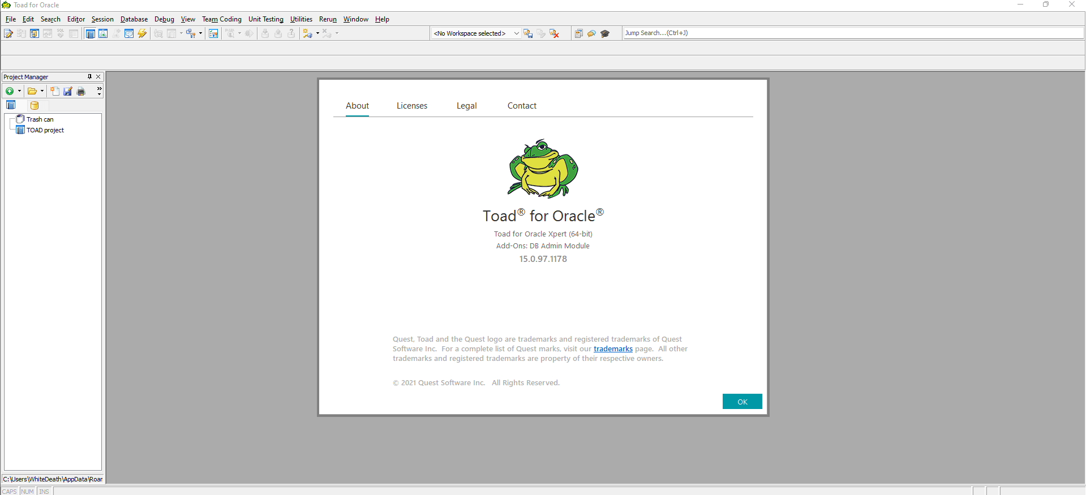Viewport: 1086px width, 495px height.
Task: Open the chat bubbles community icon
Action: [x=591, y=33]
